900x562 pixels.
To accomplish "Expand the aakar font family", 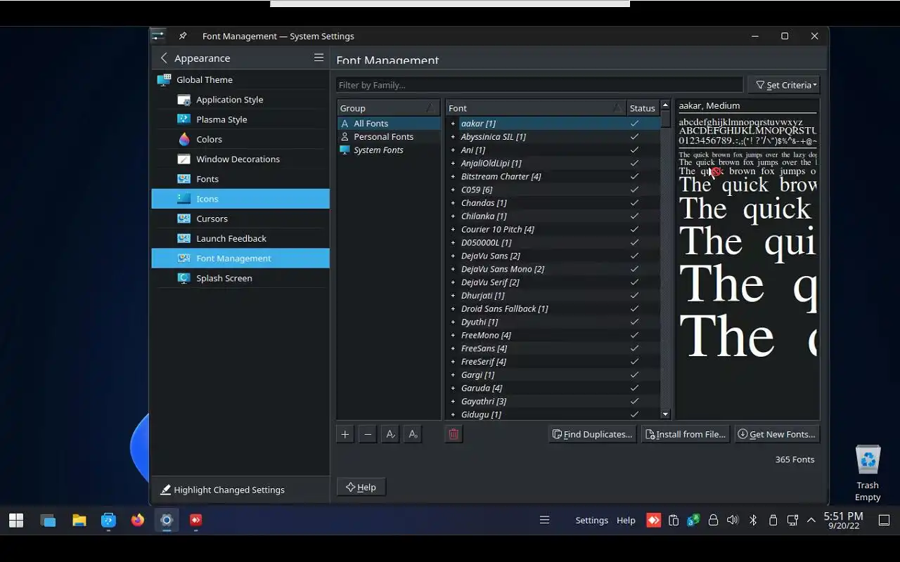I will pyautogui.click(x=453, y=124).
